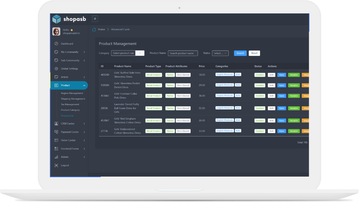This screenshot has width=359, height=202.
Task: Collapse the Product sidebar menu
Action: [x=84, y=85]
